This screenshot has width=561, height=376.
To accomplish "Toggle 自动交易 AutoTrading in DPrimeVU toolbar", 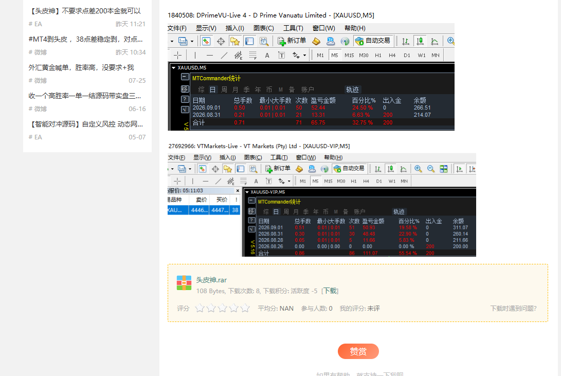I will pos(373,41).
